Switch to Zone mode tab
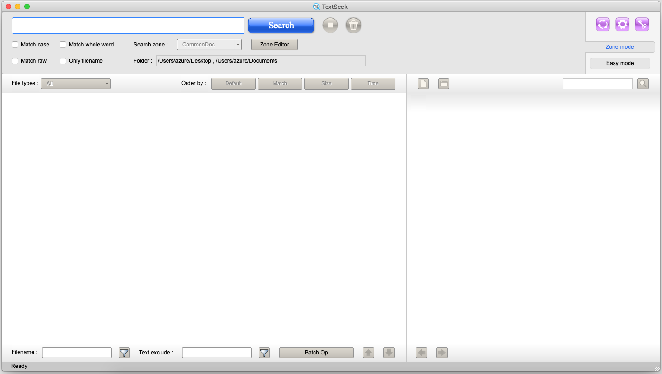This screenshot has height=374, width=662. (x=619, y=47)
